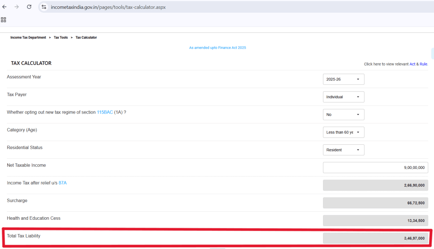Image resolution: width=434 pixels, height=249 pixels.
Task: Open the Tax Tools breadcrumb
Action: click(61, 37)
